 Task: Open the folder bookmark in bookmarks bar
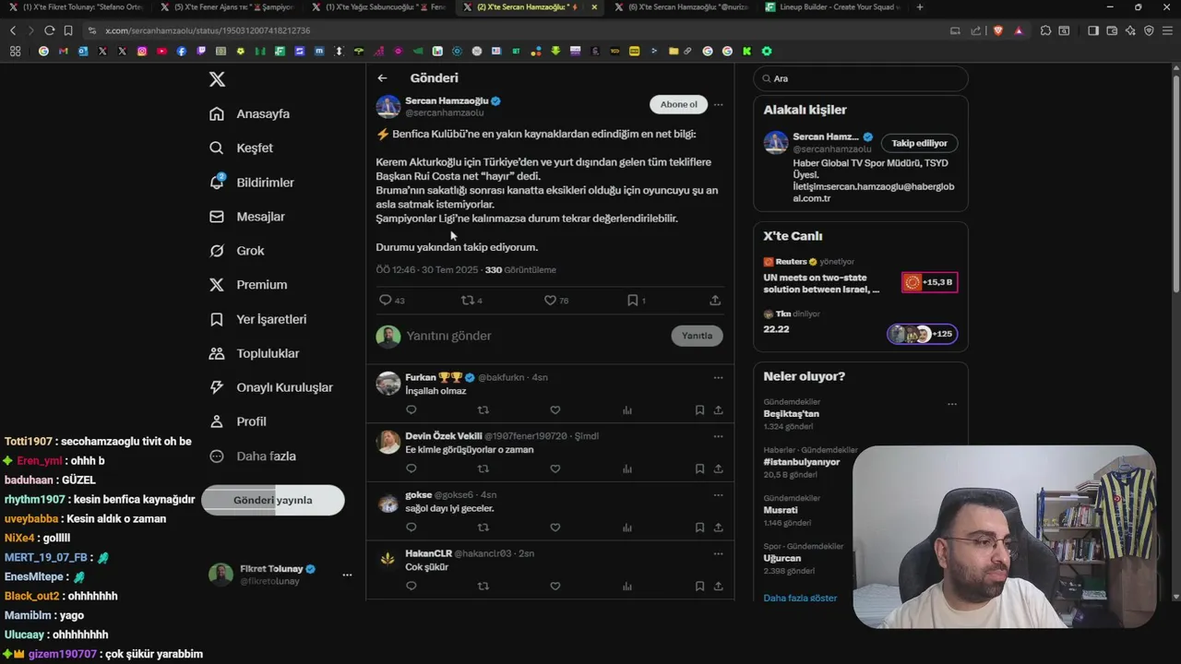(674, 52)
